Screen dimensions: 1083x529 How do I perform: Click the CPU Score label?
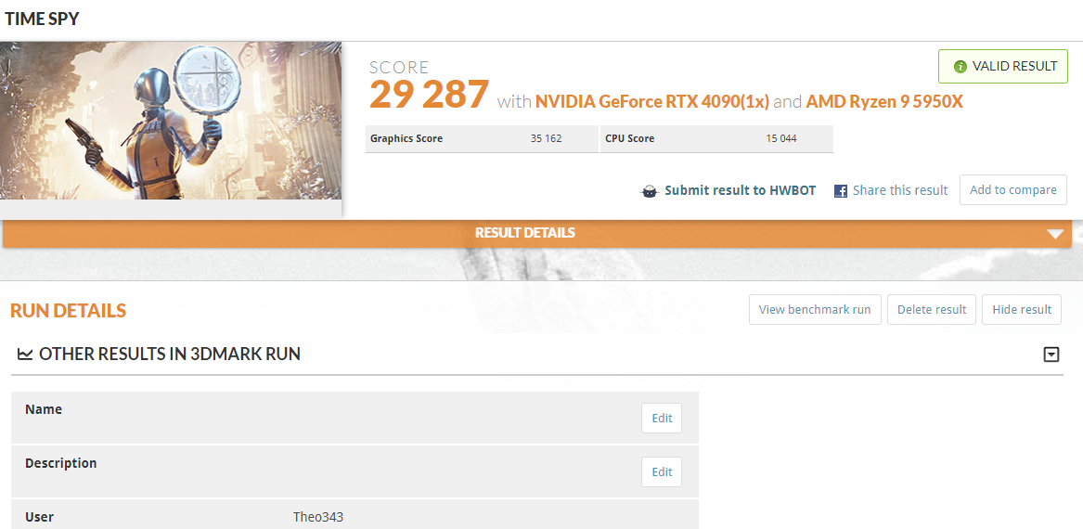[630, 138]
